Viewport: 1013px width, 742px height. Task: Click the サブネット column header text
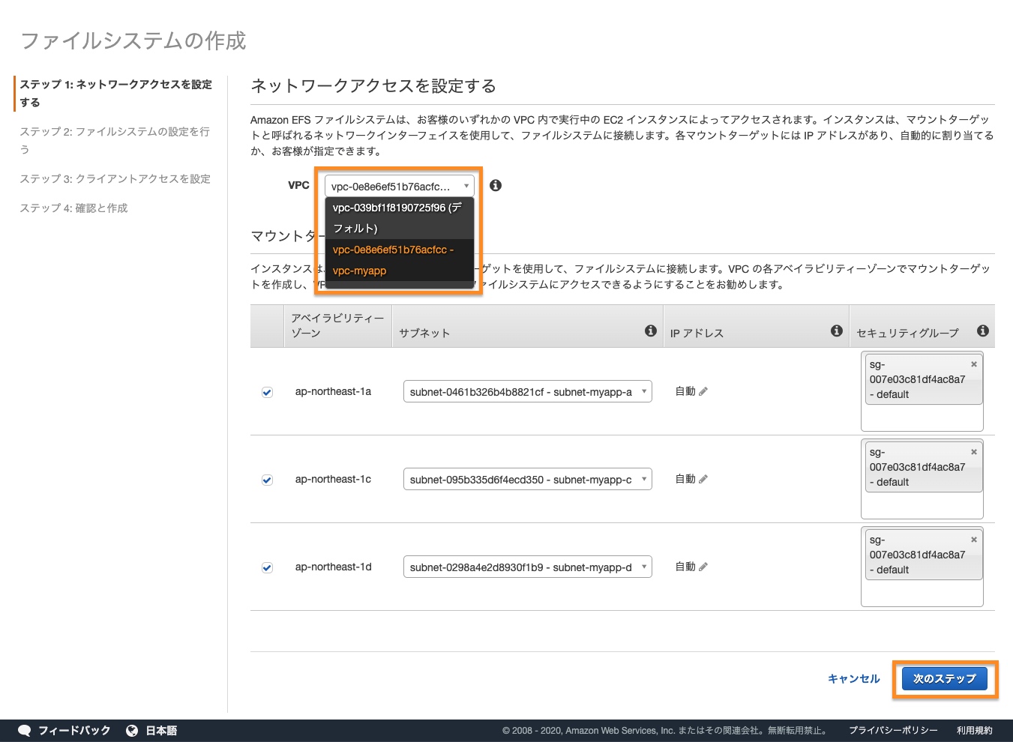(424, 333)
